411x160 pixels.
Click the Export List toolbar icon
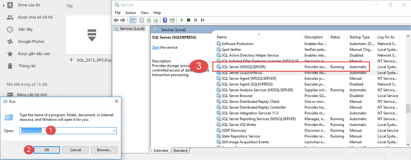click(x=156, y=20)
